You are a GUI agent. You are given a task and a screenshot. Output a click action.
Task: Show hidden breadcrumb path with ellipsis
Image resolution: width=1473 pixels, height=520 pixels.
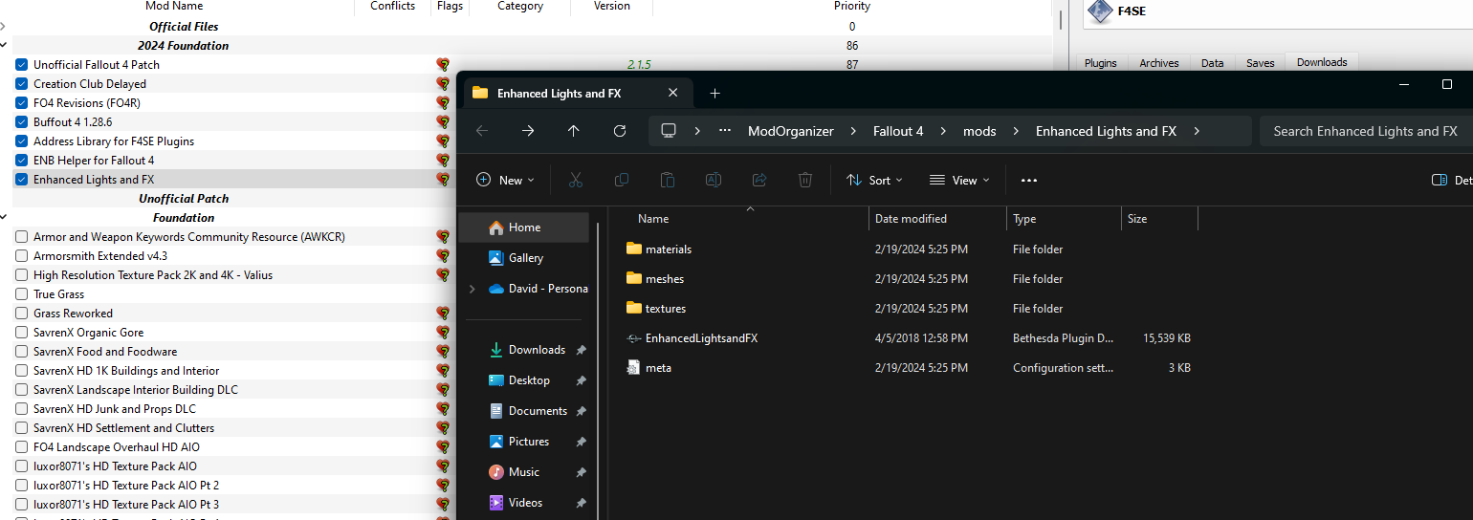727,131
